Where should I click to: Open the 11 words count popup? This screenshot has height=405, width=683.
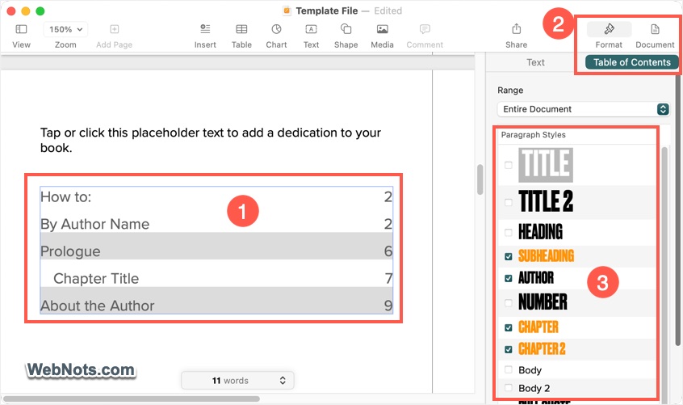pyautogui.click(x=237, y=380)
